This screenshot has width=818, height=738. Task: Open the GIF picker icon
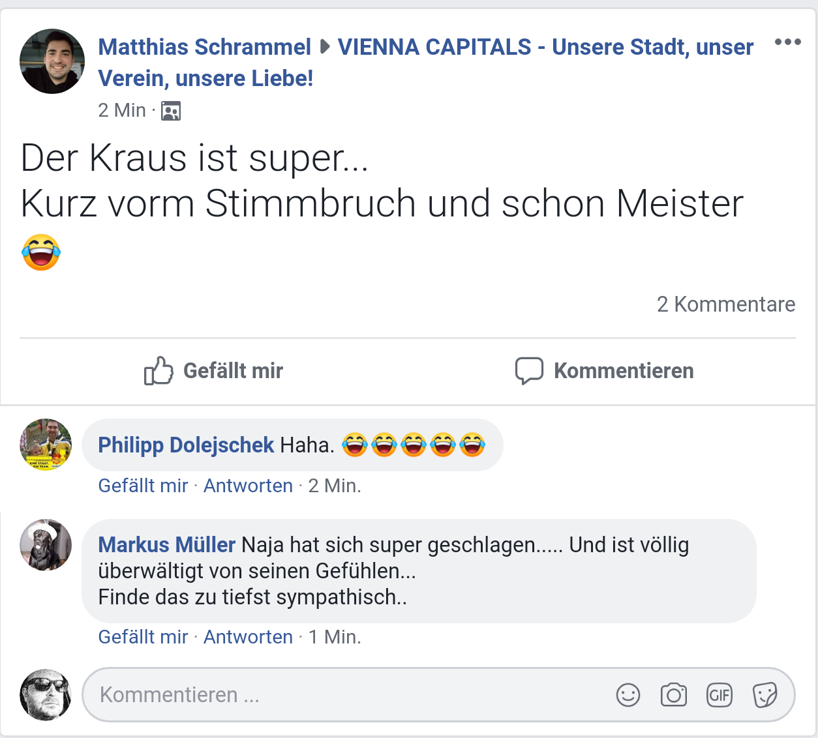pyautogui.click(x=719, y=695)
